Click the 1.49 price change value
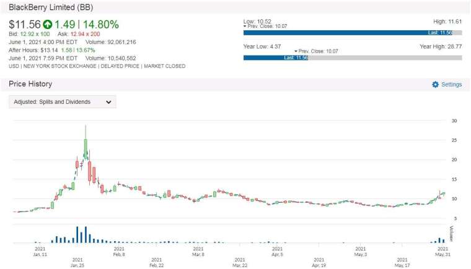 pyautogui.click(x=64, y=25)
